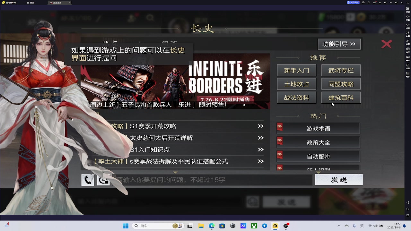Open the Xbox app from taskbar
The width and height of the screenshot is (411, 231).
coord(254,226)
